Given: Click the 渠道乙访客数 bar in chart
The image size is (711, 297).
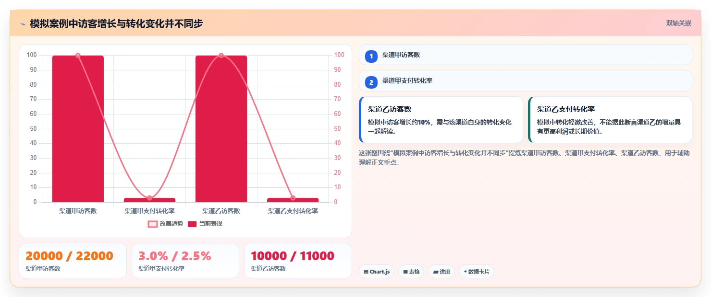Looking at the screenshot, I should (x=221, y=129).
